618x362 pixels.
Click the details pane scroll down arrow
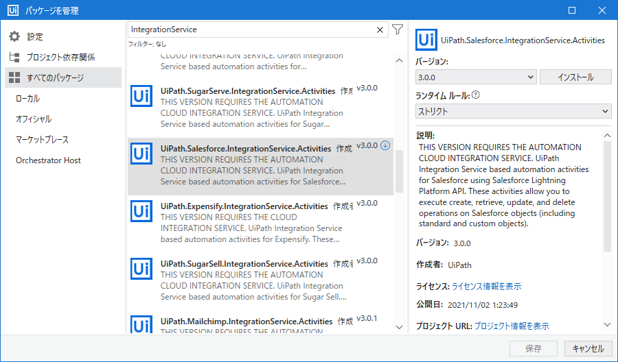pyautogui.click(x=608, y=324)
